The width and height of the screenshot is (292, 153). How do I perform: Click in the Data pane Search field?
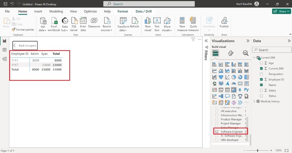[x=272, y=50]
